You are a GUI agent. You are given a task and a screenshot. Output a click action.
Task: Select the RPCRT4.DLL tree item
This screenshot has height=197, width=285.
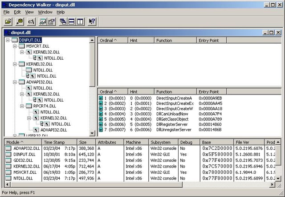pos(45,106)
